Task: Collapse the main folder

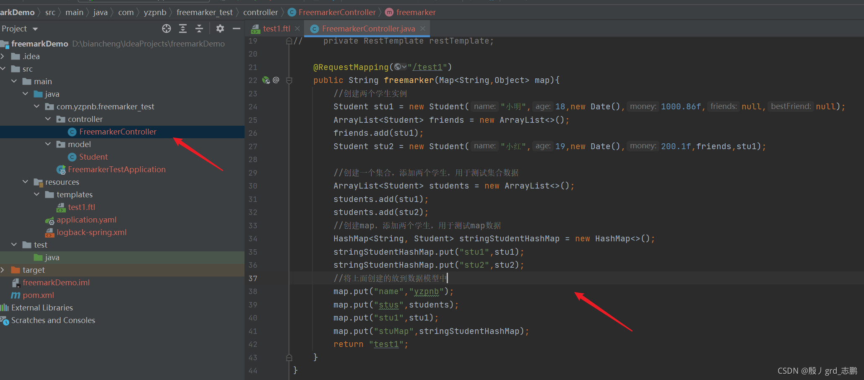Action: (x=14, y=81)
